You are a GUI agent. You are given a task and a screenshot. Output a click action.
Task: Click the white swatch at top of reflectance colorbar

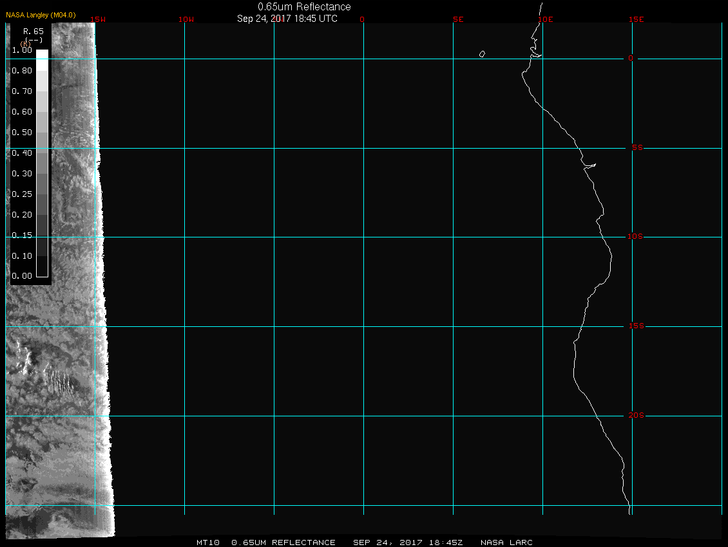coord(42,55)
